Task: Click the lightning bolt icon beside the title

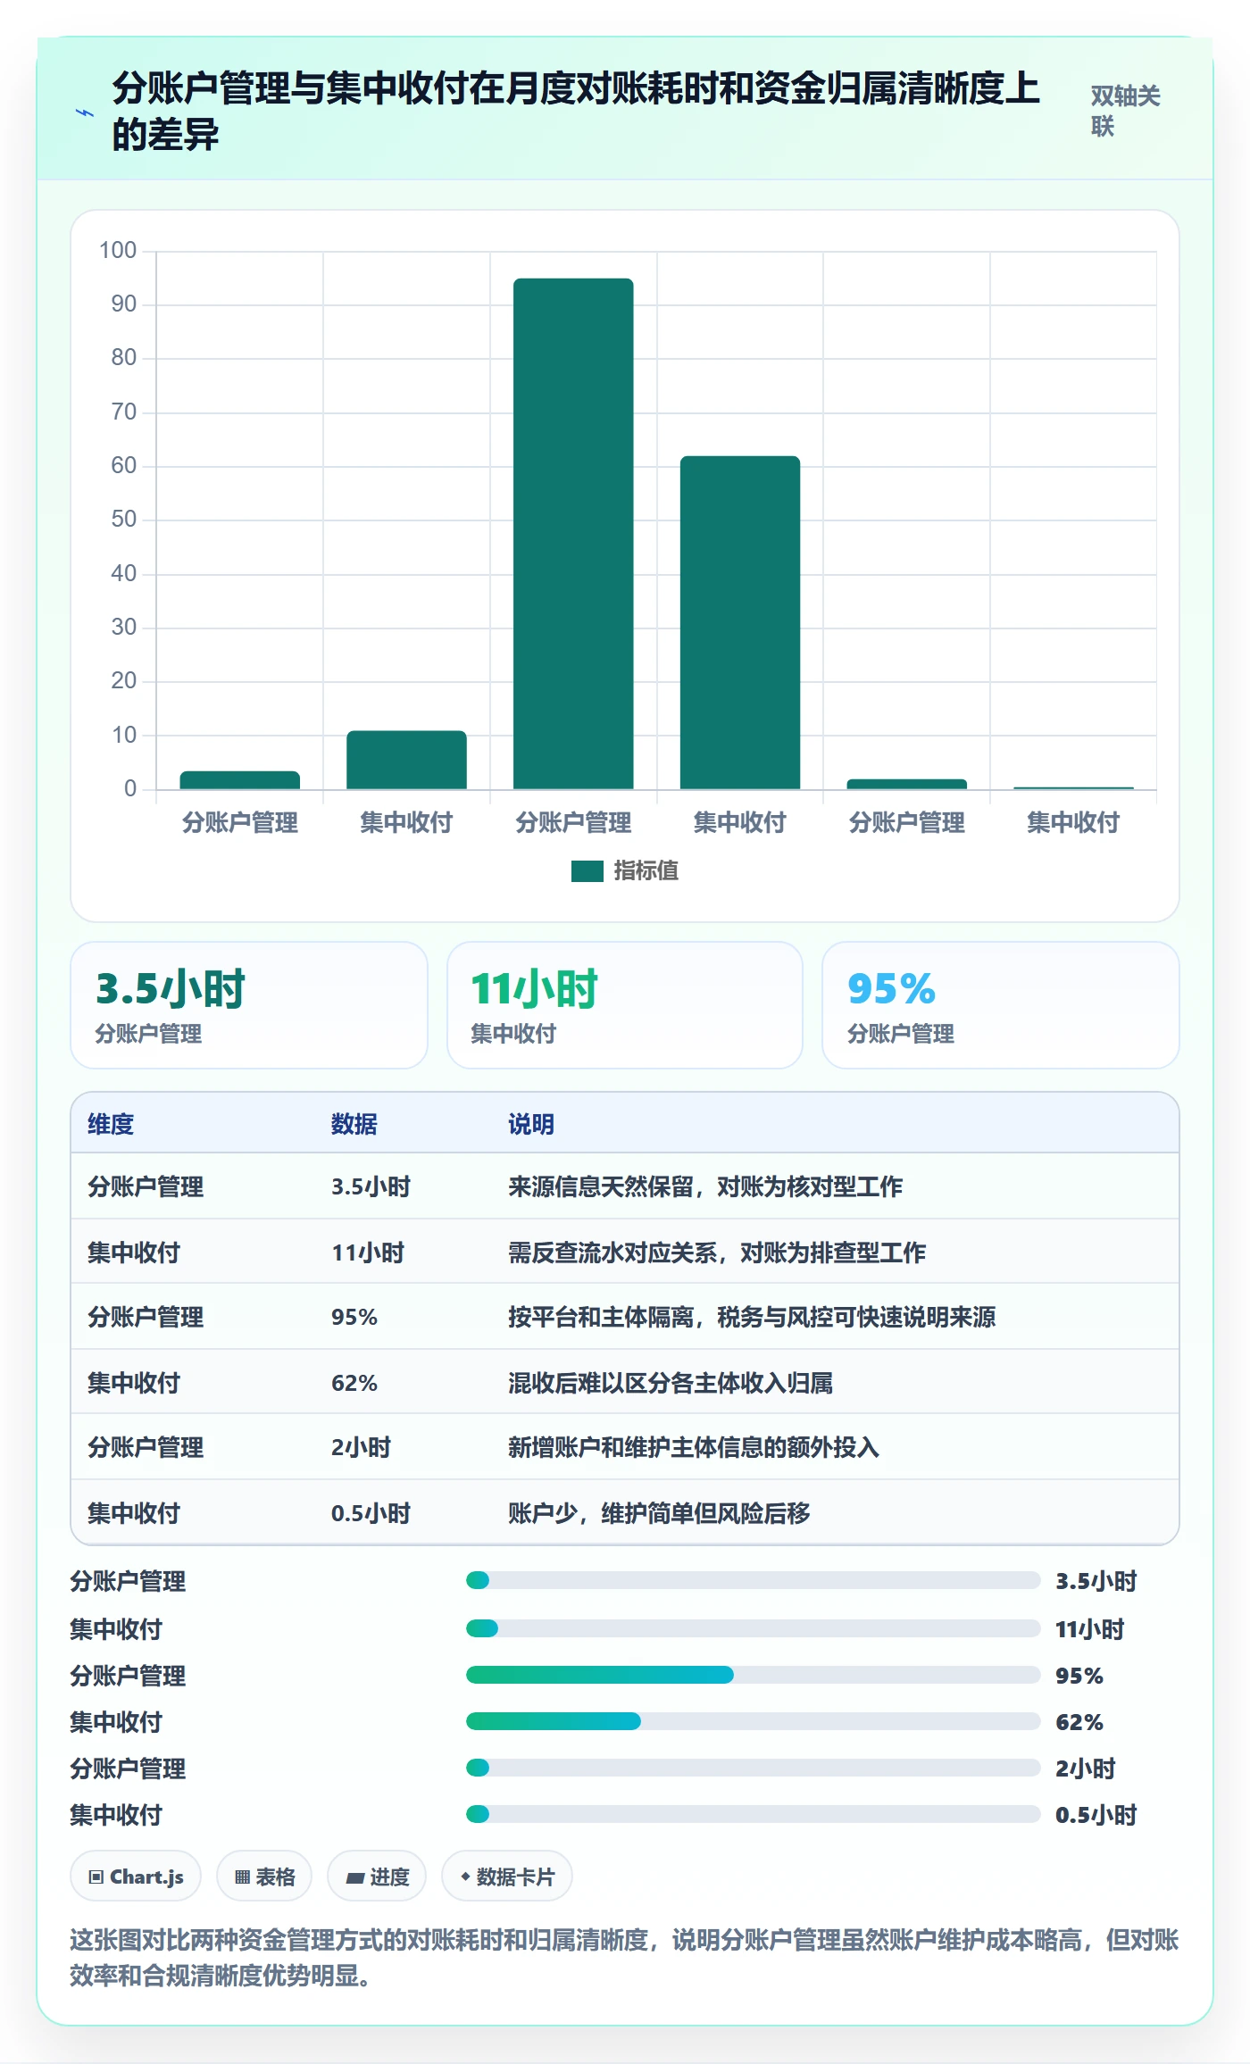Action: (x=85, y=113)
